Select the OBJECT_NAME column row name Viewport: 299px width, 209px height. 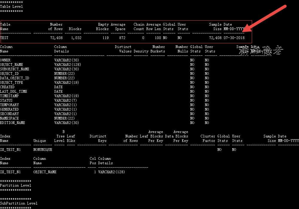[x=11, y=65]
